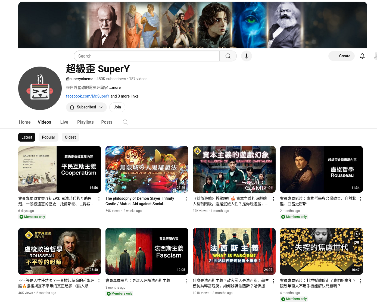This screenshot has width=377, height=303.
Task: Click Add to queue icon on 失控的焦慮世代 thumbnail
Action: point(357,243)
